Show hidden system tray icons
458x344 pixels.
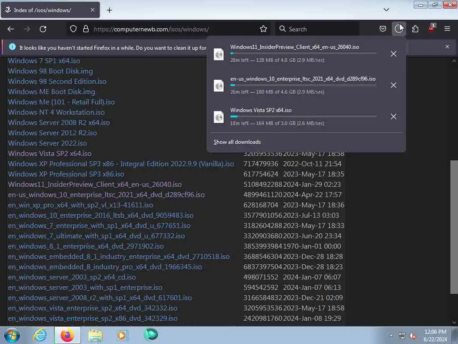[391, 335]
